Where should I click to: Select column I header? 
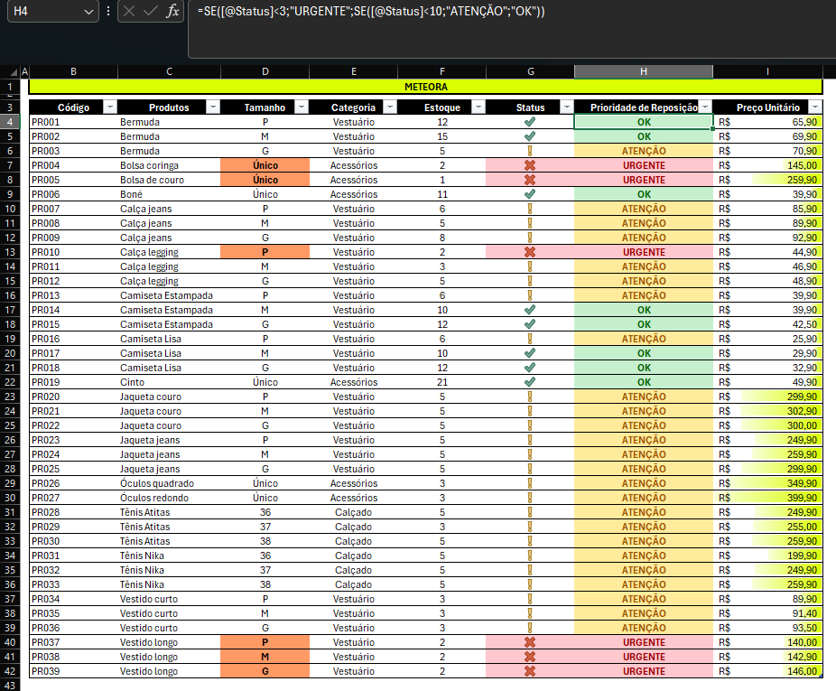767,71
